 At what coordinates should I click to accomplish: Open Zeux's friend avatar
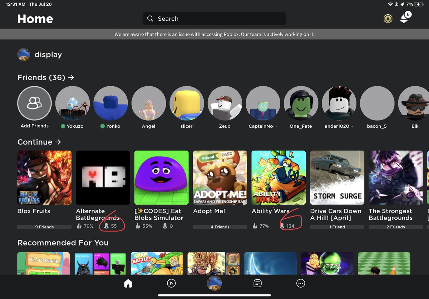pos(225,103)
